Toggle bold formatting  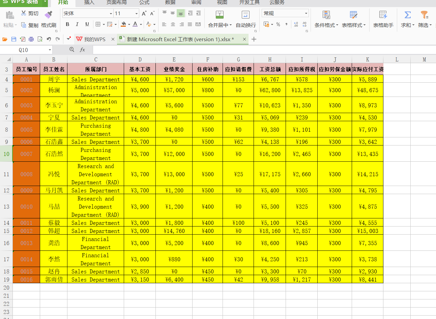(x=67, y=24)
